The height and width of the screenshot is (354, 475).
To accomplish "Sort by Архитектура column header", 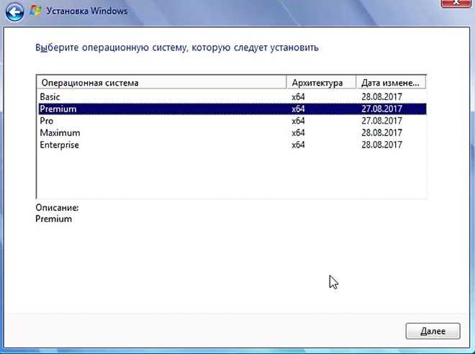I will coord(321,83).
